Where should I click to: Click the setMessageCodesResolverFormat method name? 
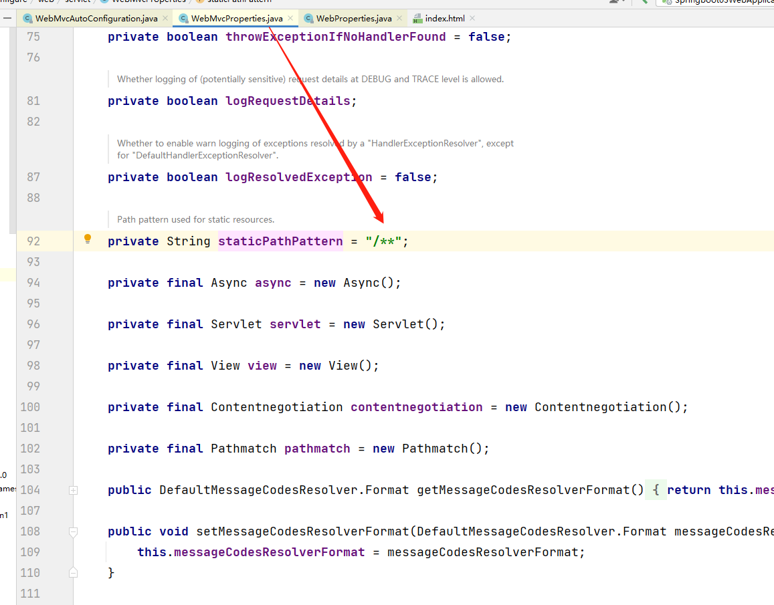(x=303, y=531)
